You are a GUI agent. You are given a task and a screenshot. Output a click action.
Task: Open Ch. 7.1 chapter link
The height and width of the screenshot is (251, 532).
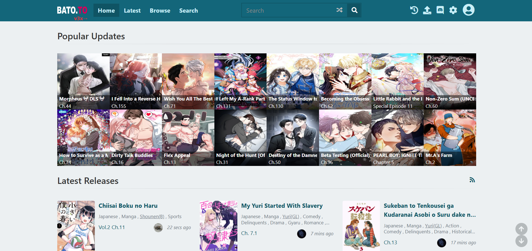(249, 233)
